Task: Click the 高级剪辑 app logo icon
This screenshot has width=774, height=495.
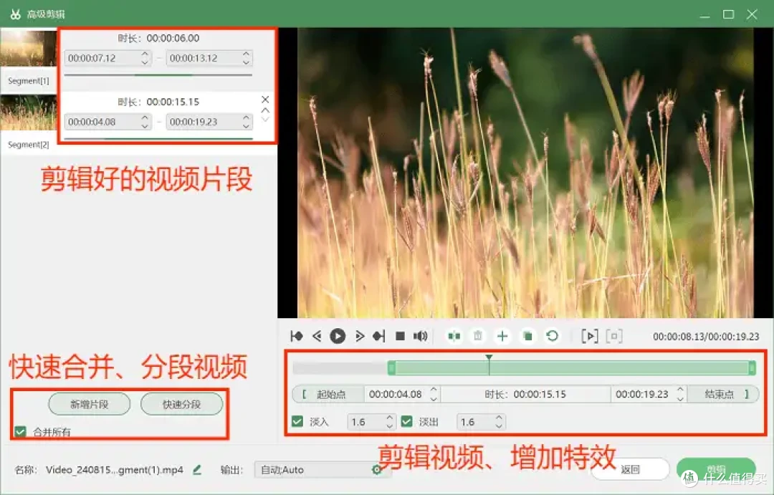Action: coord(15,14)
